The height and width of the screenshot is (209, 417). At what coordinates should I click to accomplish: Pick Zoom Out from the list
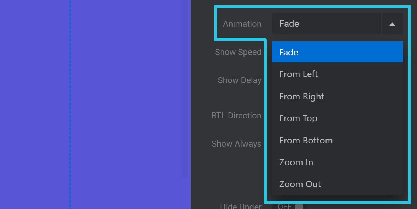(x=337, y=184)
